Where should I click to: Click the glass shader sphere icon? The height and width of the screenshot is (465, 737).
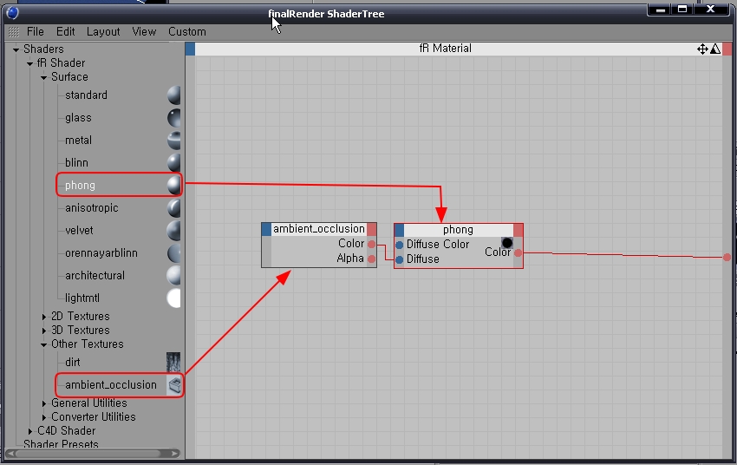(174, 118)
